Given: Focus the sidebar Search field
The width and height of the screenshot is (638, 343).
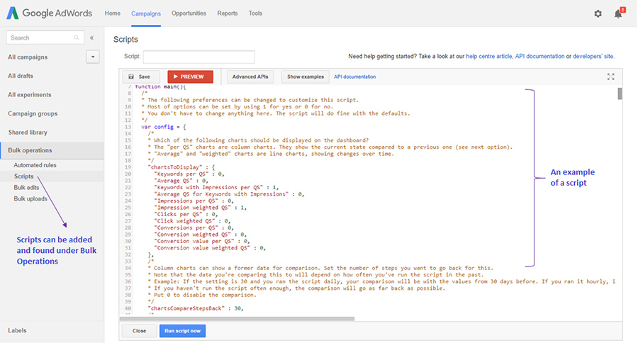Looking at the screenshot, I should tap(45, 38).
